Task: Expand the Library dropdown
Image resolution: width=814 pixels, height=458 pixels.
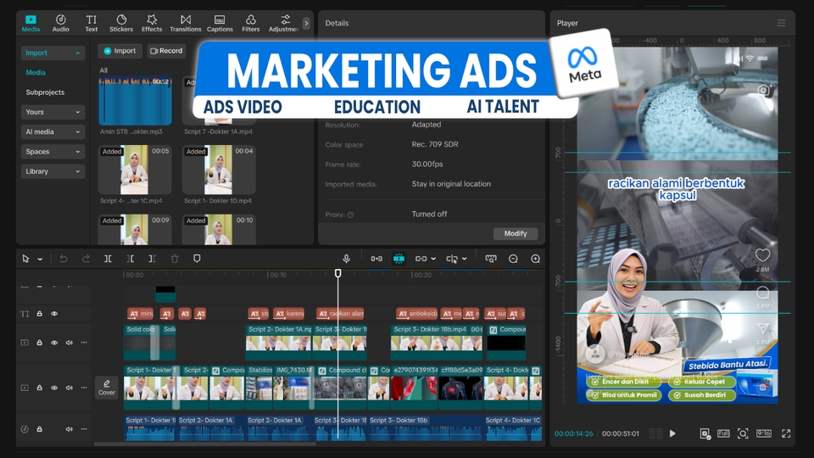Action: 53,171
